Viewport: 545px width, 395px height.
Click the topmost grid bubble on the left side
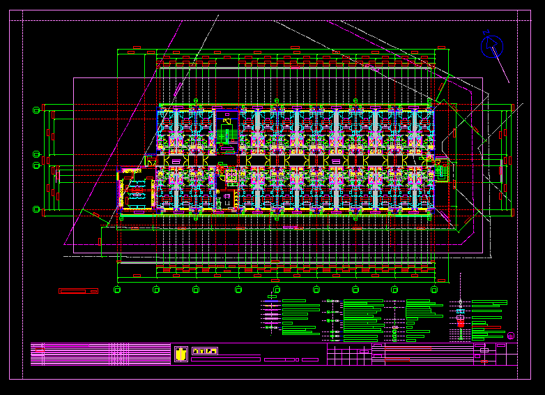(36, 110)
